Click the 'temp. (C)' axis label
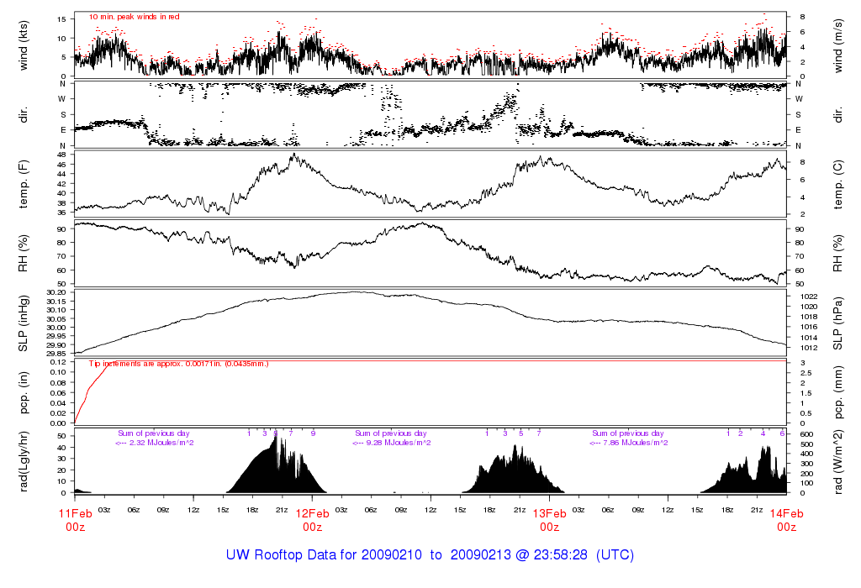 pos(837,184)
